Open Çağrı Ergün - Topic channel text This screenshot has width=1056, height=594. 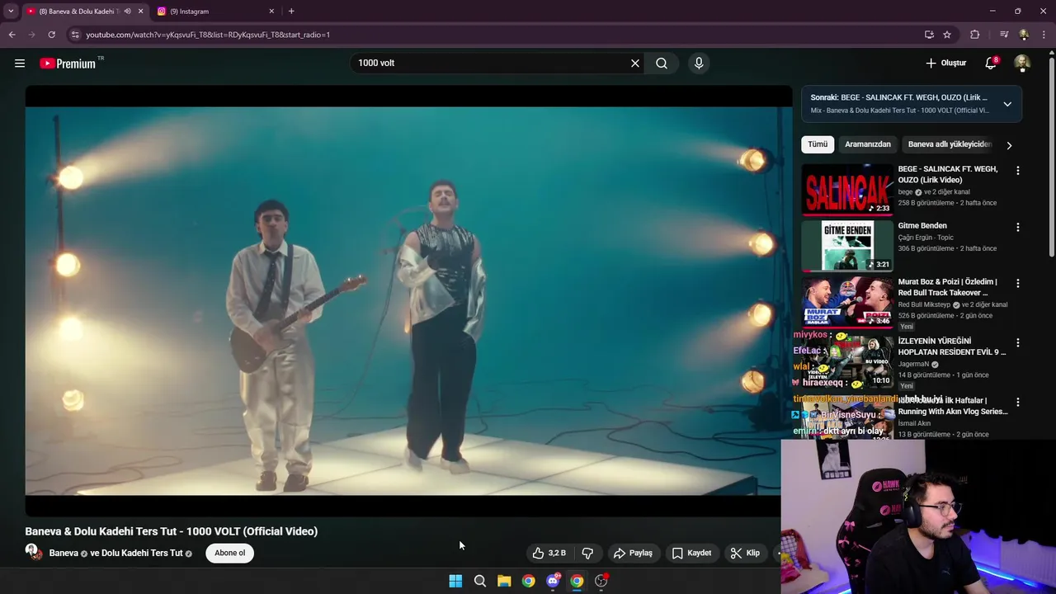[926, 238]
